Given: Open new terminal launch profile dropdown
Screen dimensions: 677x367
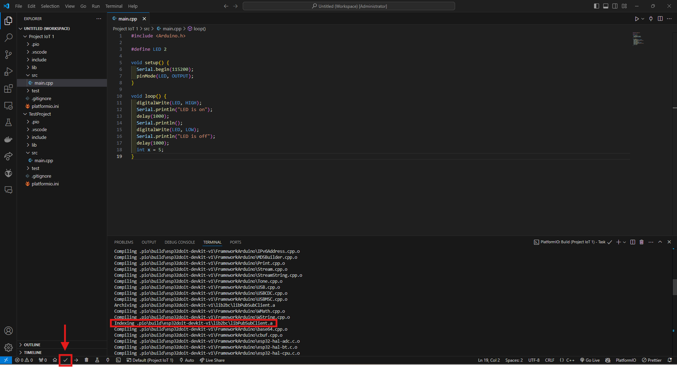Looking at the screenshot, I should 624,242.
